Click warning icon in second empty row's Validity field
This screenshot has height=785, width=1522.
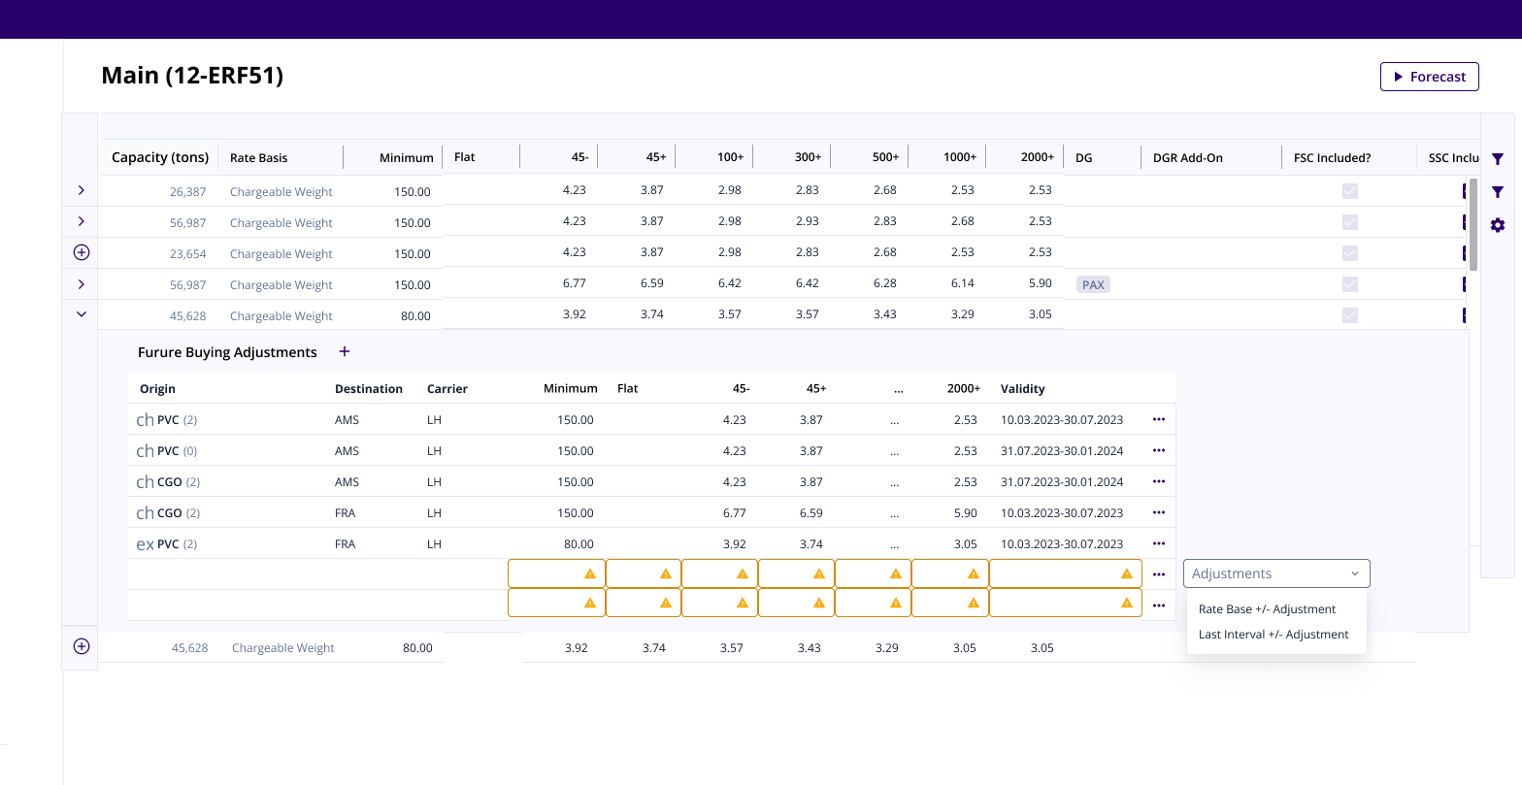click(x=1127, y=603)
